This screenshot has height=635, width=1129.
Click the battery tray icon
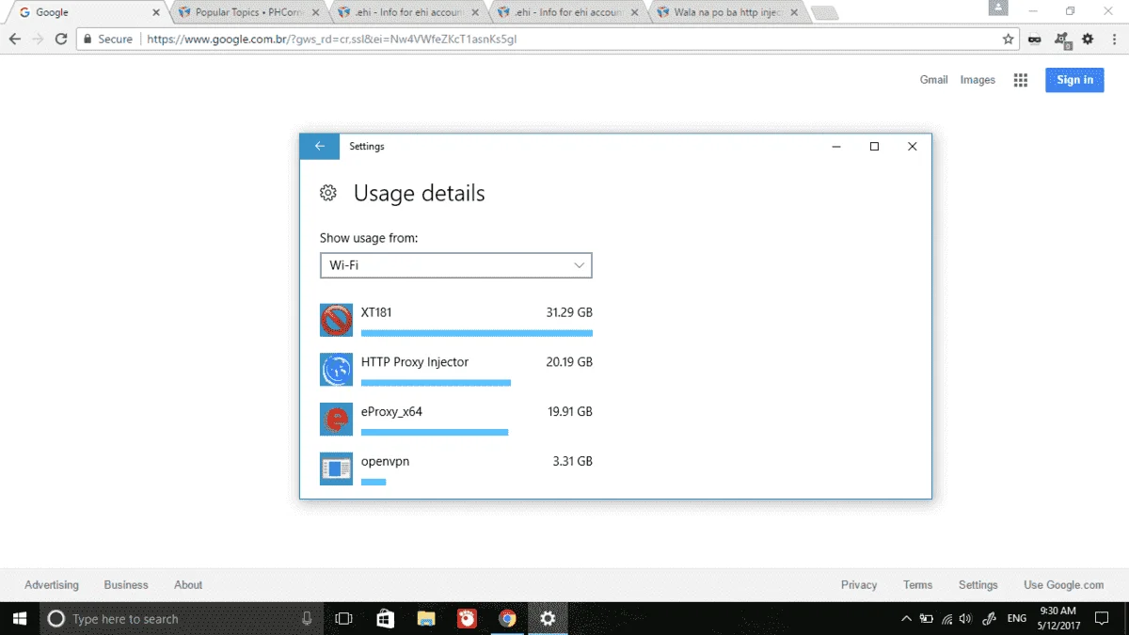927,619
